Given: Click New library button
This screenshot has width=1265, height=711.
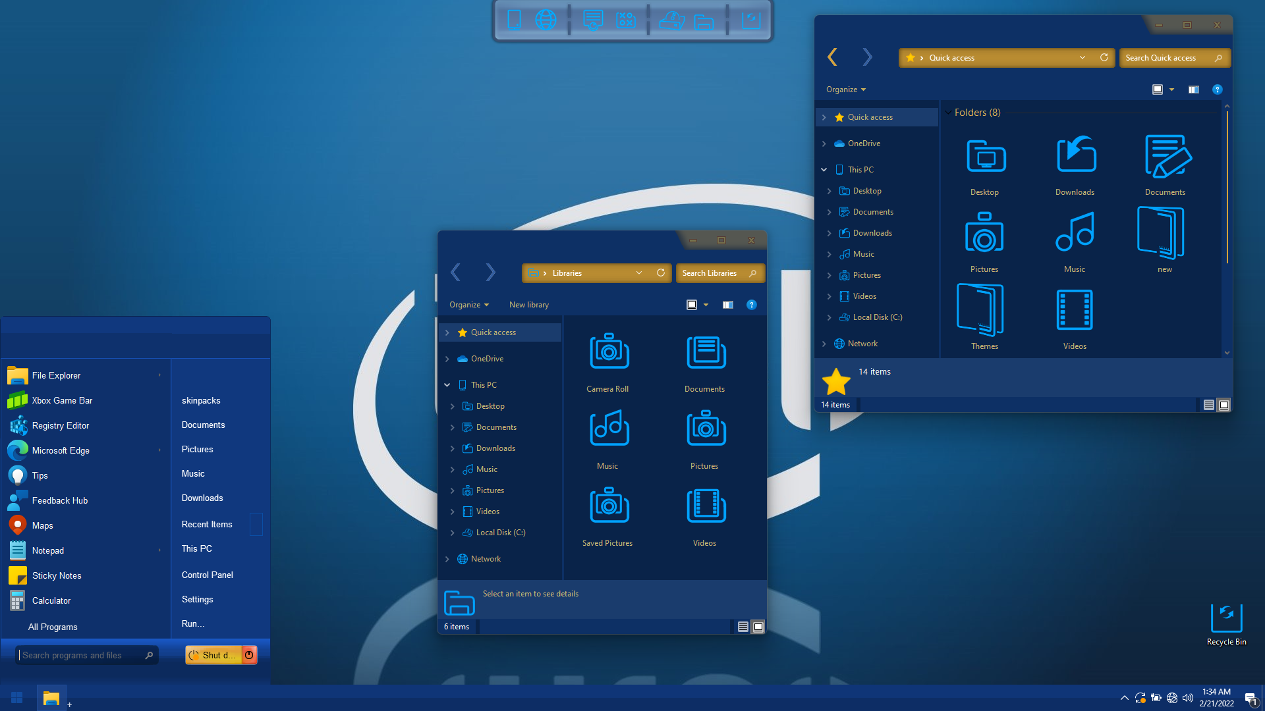Looking at the screenshot, I should click(528, 305).
